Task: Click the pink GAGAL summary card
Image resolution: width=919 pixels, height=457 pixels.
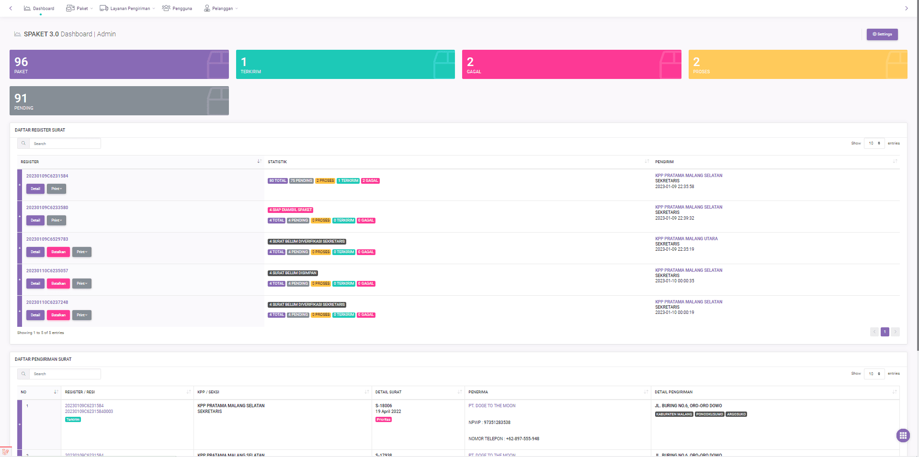Action: (x=571, y=65)
